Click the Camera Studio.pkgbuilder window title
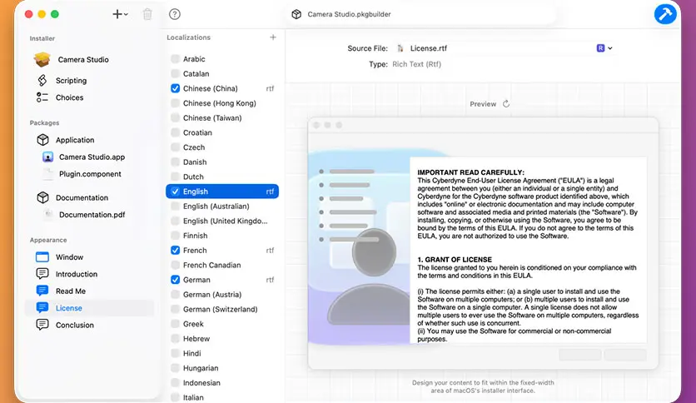696x403 pixels. [349, 14]
